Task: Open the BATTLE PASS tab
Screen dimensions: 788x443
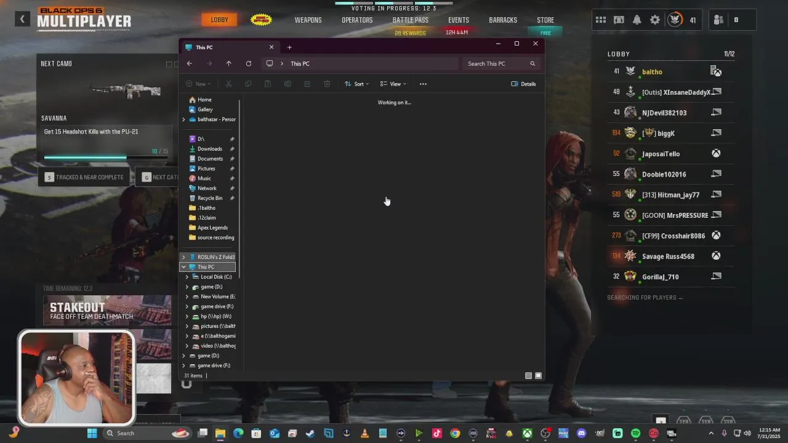Action: tap(411, 20)
